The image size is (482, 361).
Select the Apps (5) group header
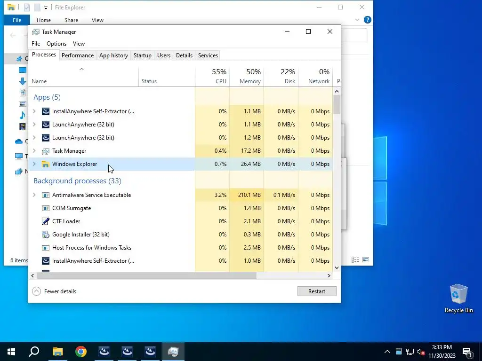click(x=47, y=97)
